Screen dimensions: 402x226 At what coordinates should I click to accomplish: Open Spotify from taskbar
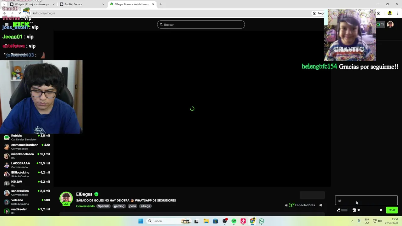coord(234,221)
